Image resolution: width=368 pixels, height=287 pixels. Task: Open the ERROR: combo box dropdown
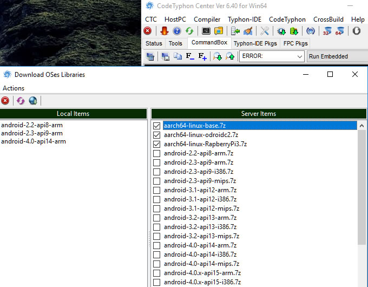pos(299,57)
